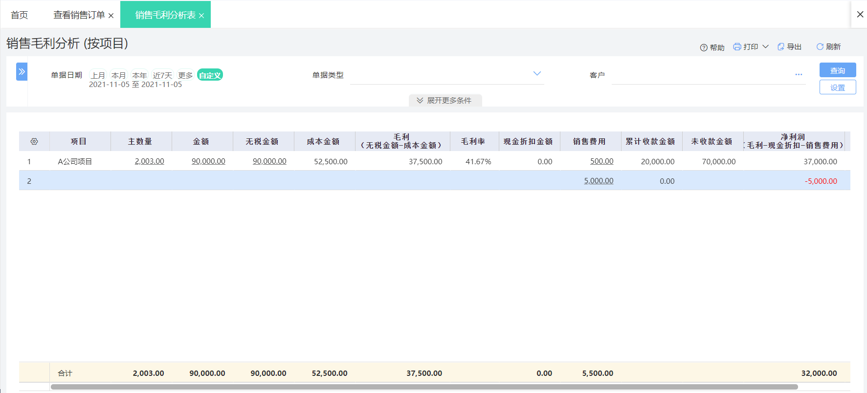
Task: Click the export icon
Action: (x=781, y=47)
